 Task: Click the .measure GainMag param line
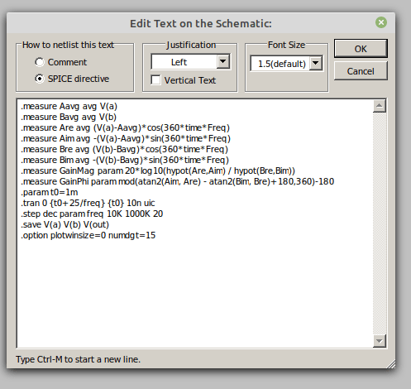click(x=158, y=170)
